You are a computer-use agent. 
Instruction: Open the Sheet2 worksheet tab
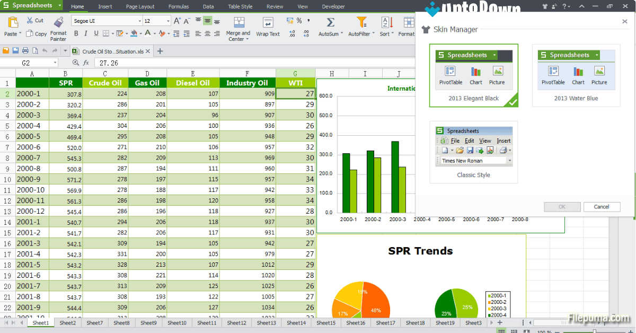68,322
